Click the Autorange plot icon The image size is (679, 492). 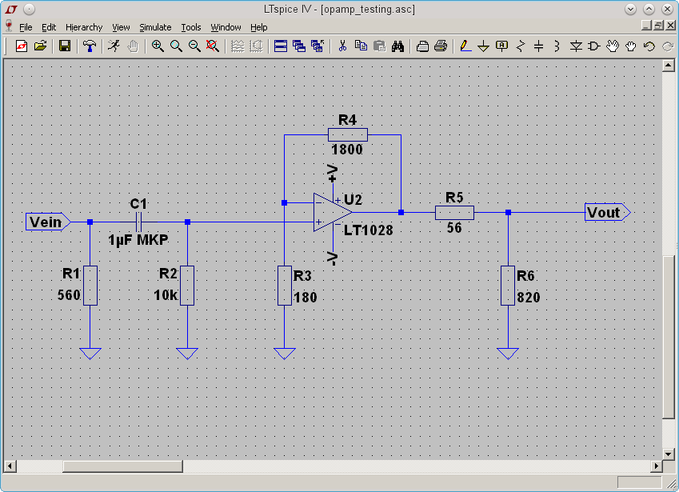point(238,46)
